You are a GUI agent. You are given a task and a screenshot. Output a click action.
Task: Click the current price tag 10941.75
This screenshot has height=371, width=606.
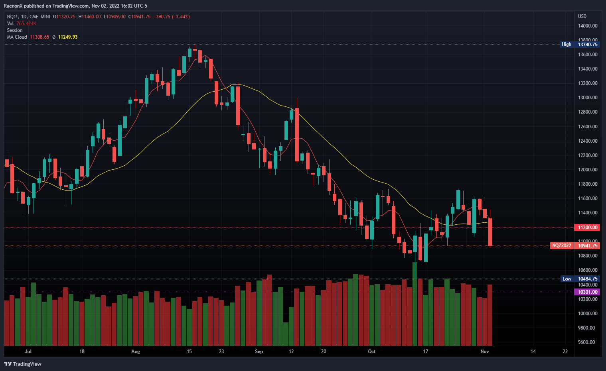[588, 245]
